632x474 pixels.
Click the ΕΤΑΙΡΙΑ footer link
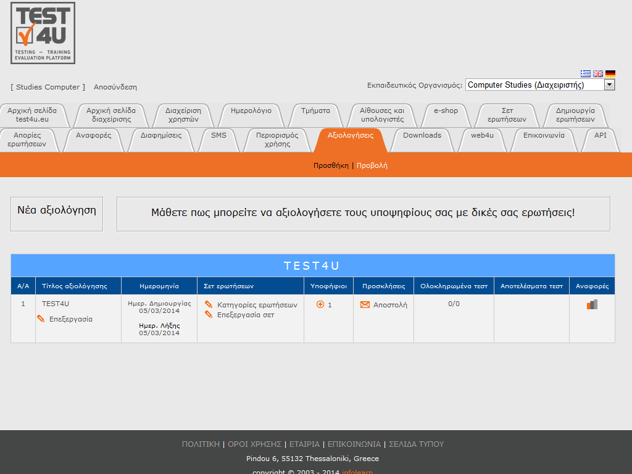(304, 444)
